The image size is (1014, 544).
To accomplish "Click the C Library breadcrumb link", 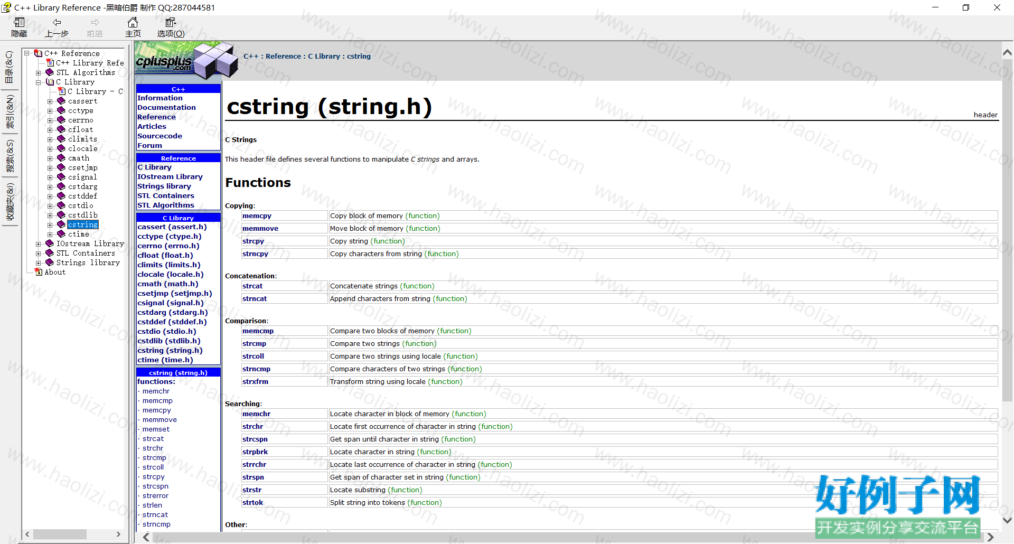I will click(324, 56).
